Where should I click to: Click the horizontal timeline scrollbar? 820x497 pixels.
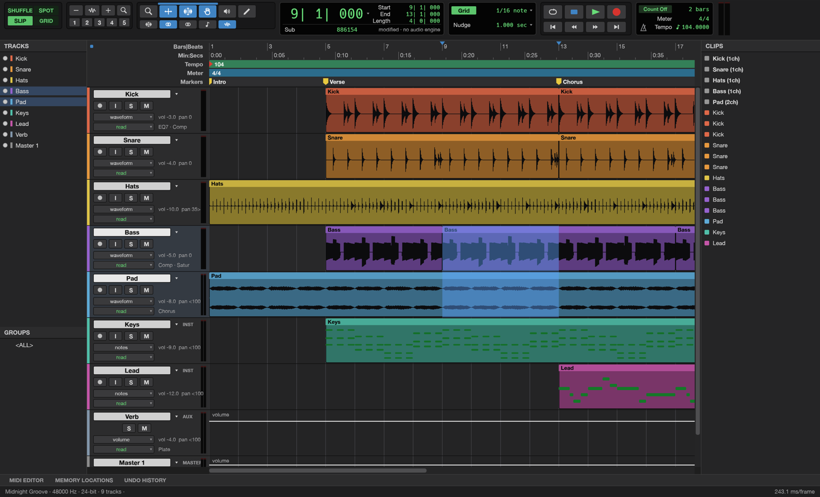pyautogui.click(x=318, y=470)
